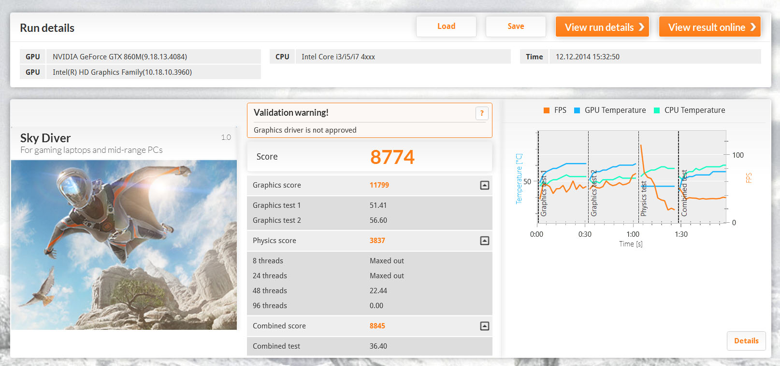Click the Graphics score value 11799
This screenshot has height=366, width=780.
pos(379,185)
